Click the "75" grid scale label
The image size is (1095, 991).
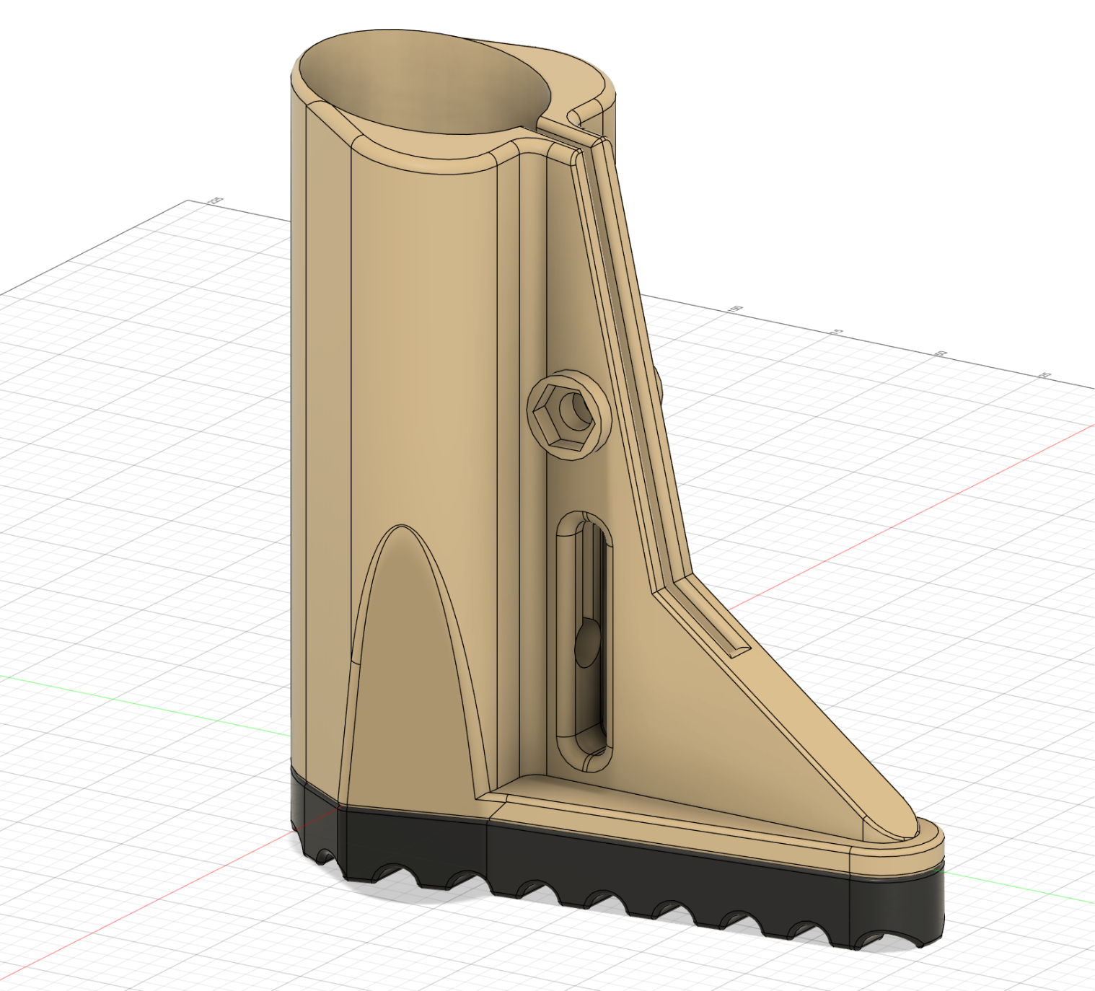click(x=837, y=331)
